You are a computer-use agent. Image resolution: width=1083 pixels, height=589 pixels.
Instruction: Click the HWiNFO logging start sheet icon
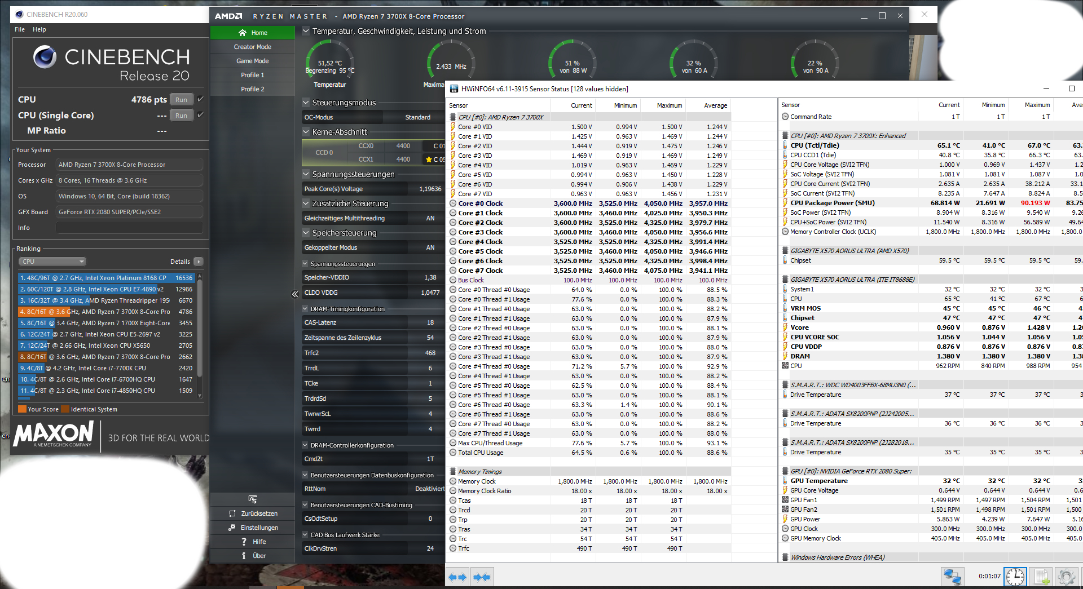coord(1041,577)
